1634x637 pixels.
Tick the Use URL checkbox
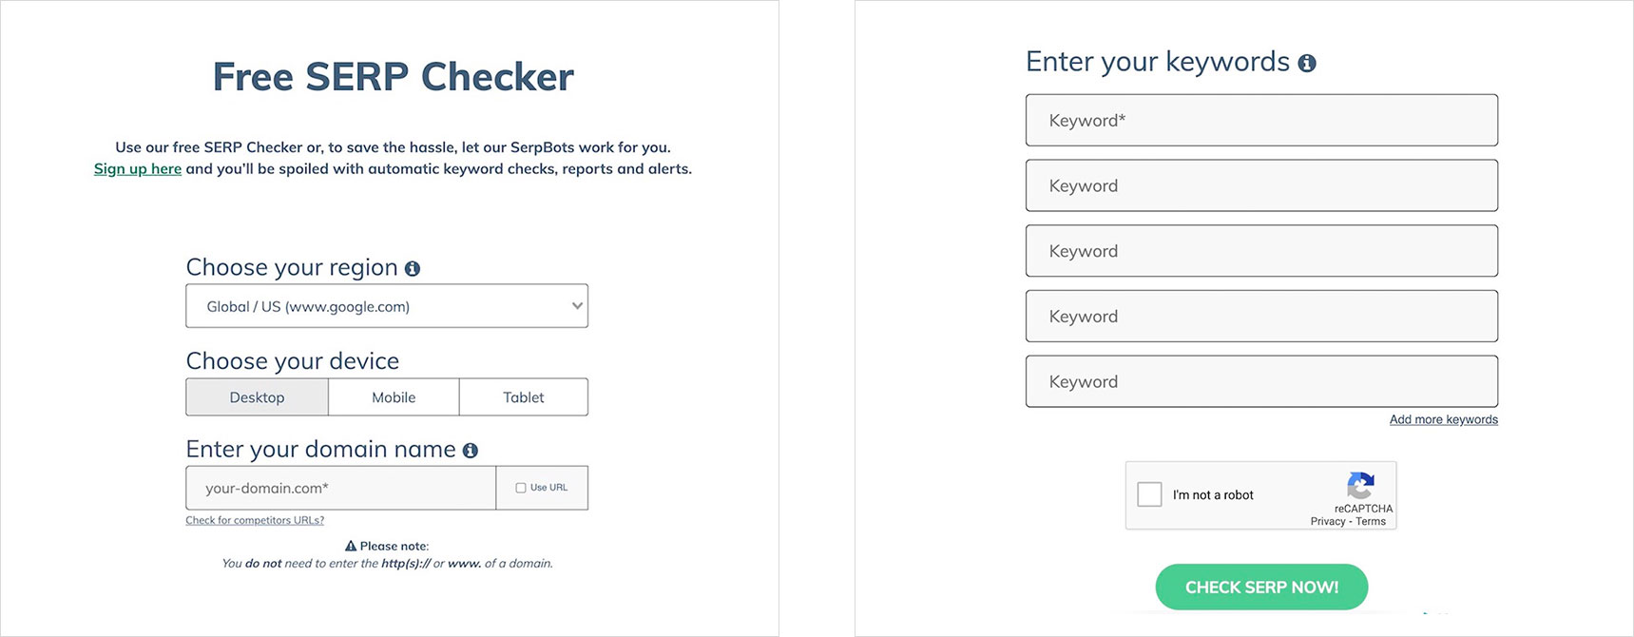pyautogui.click(x=521, y=488)
